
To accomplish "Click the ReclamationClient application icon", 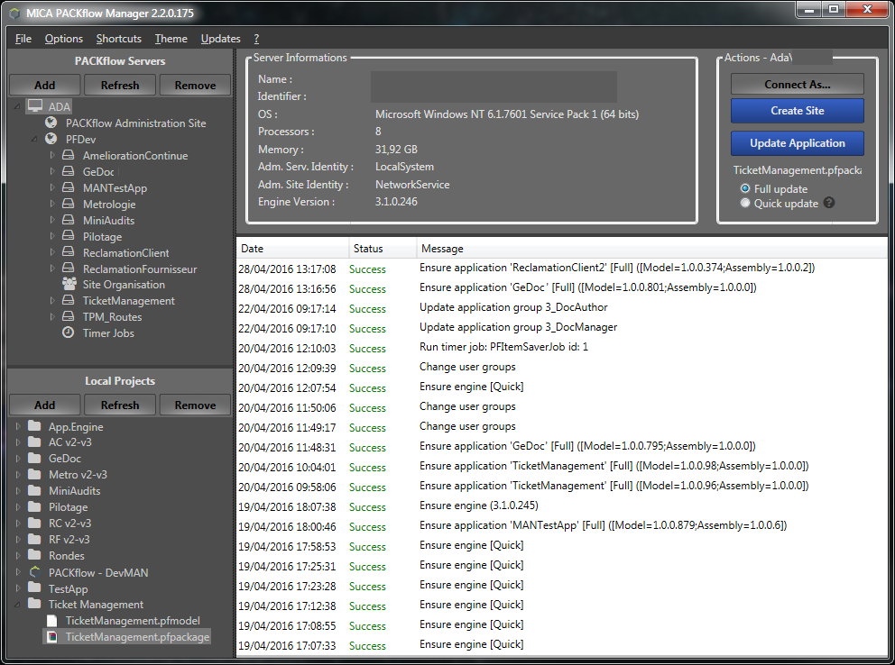I will (x=68, y=252).
